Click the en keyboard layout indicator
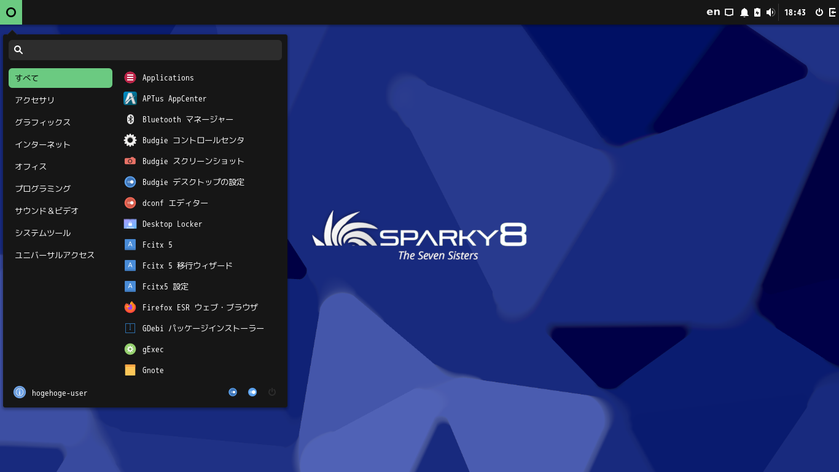 click(713, 12)
